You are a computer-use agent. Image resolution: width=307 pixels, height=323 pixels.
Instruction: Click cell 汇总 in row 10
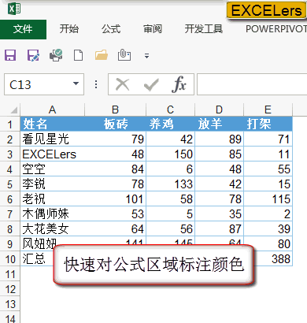pyautogui.click(x=37, y=258)
